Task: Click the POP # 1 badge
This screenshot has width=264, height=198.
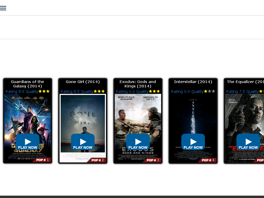Action: (x=43, y=160)
